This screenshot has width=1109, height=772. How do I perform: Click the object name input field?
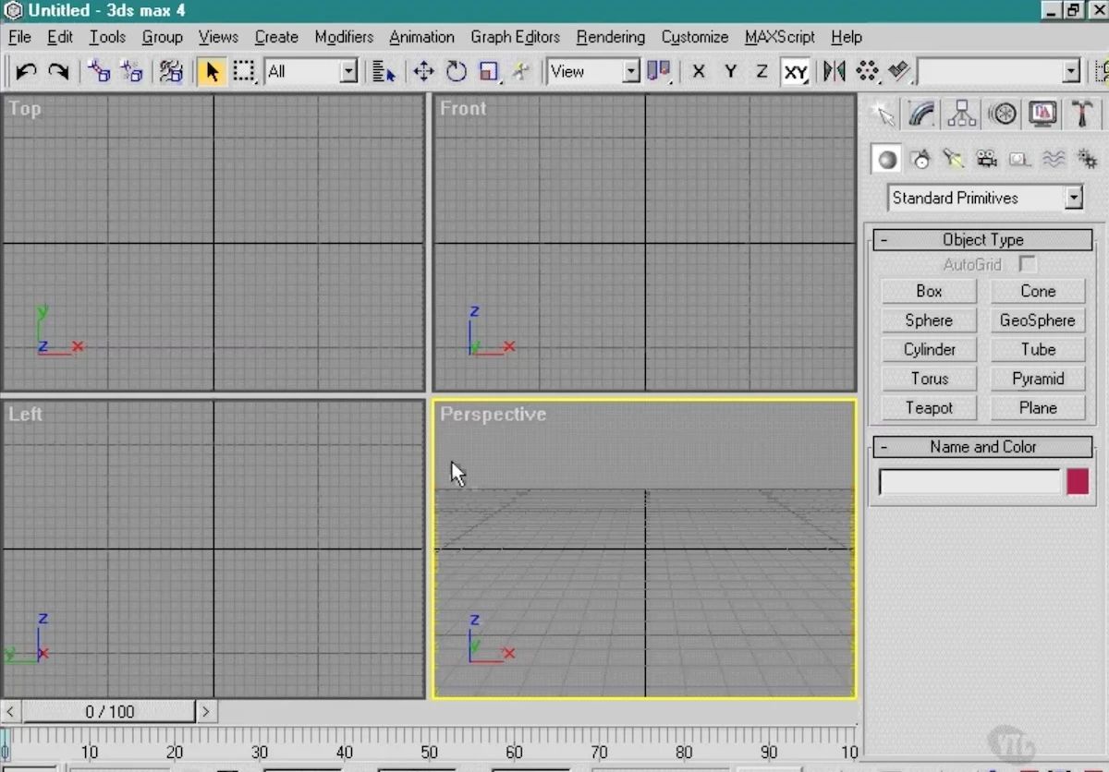[969, 481]
